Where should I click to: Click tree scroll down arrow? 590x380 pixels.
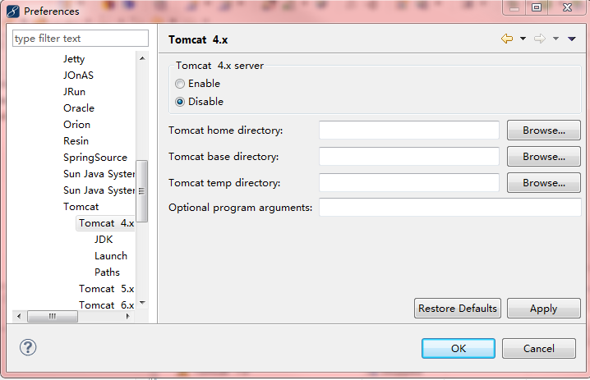point(142,303)
